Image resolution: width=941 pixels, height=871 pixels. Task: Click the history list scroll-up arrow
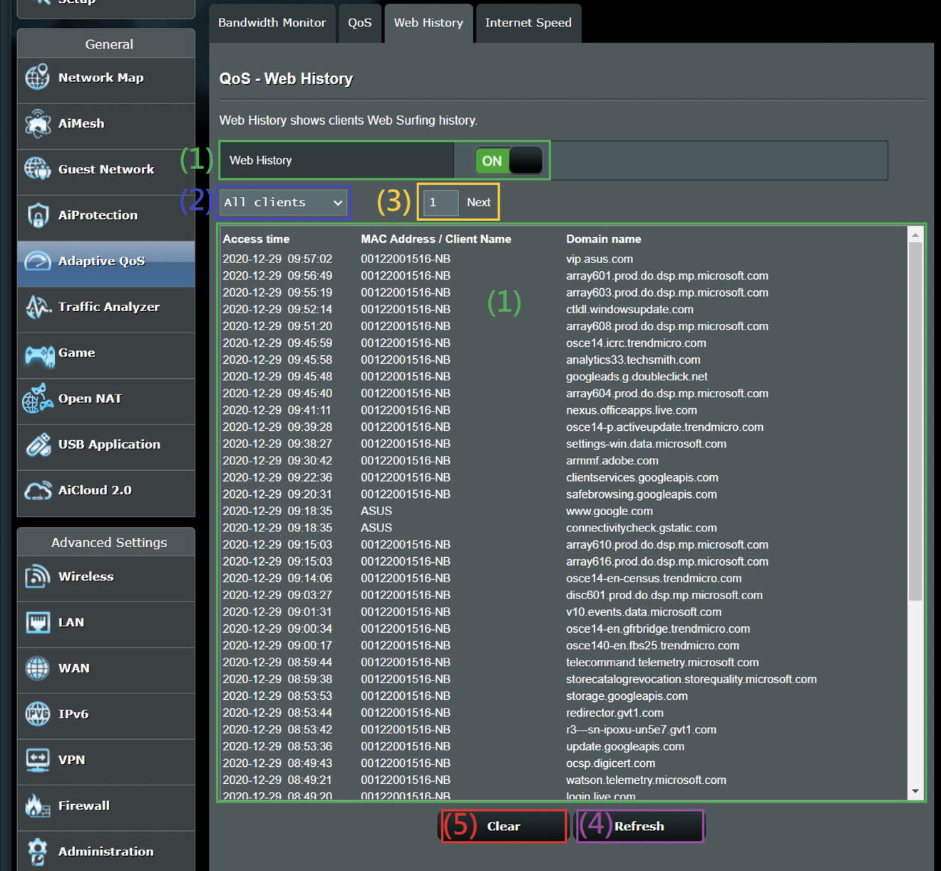[915, 235]
